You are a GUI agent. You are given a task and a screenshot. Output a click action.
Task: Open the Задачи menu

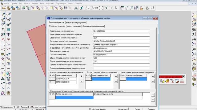point(35,3)
